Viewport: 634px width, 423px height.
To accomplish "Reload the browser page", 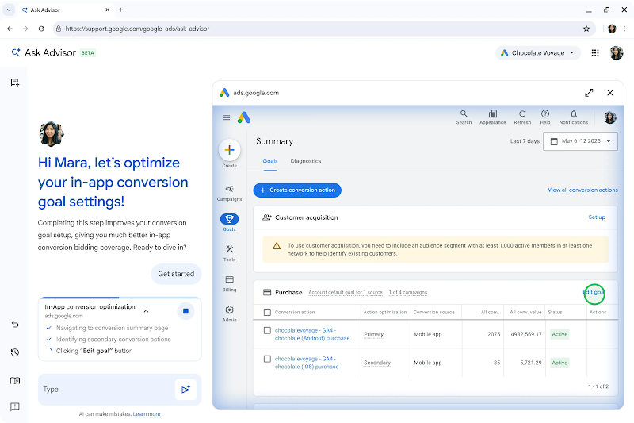I will pyautogui.click(x=41, y=29).
